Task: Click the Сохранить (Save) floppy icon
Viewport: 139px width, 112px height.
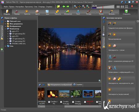Action: coord(126,11)
